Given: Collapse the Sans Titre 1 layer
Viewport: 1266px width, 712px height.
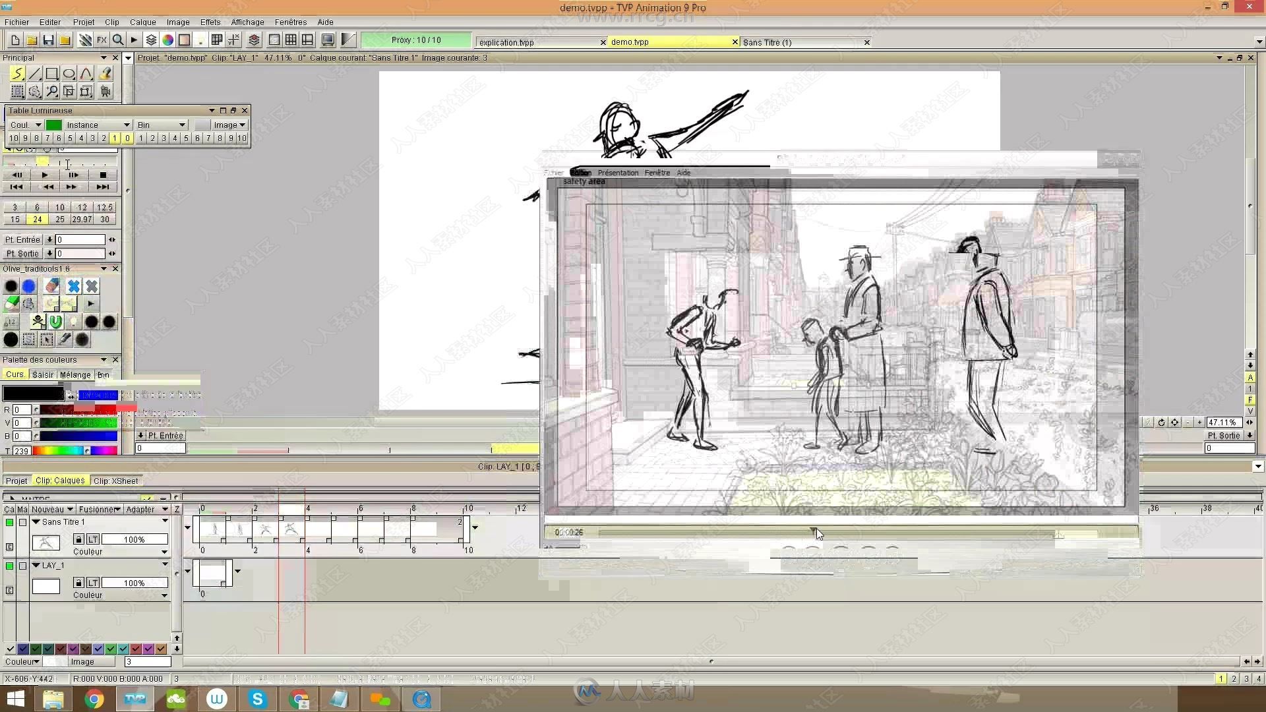Looking at the screenshot, I should click(x=36, y=521).
